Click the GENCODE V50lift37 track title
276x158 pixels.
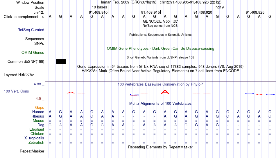160,21
